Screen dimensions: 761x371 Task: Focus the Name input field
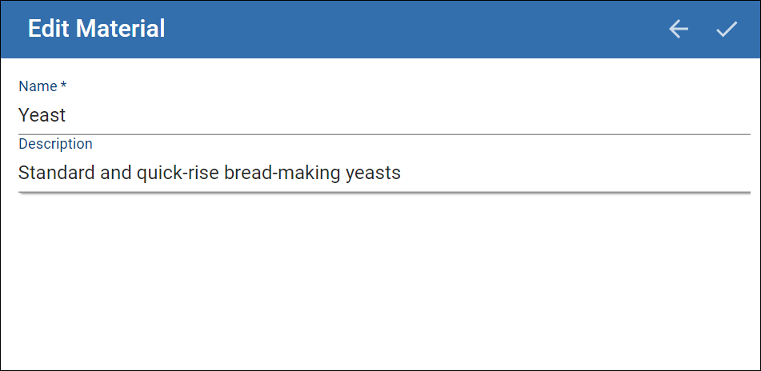click(384, 115)
